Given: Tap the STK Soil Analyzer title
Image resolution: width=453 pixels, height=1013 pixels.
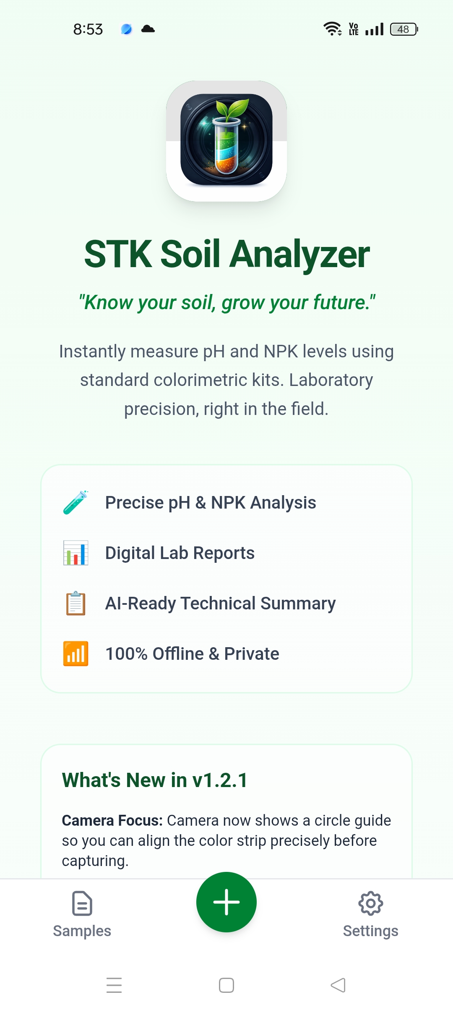Looking at the screenshot, I should click(x=226, y=254).
